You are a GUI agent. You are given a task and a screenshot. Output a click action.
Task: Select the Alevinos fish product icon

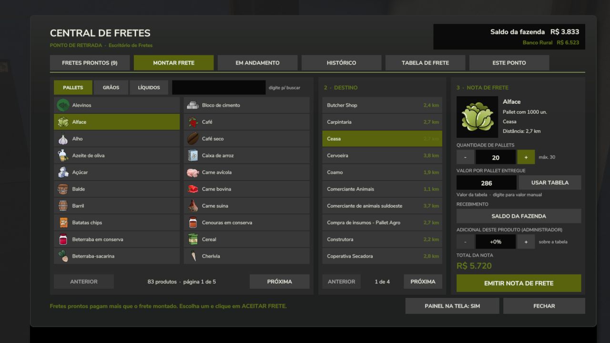[x=63, y=105]
